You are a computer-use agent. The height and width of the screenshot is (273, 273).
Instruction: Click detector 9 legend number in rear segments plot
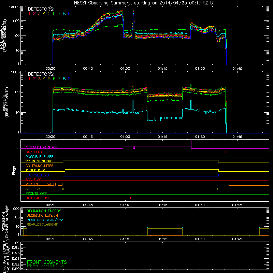pyautogui.click(x=69, y=79)
